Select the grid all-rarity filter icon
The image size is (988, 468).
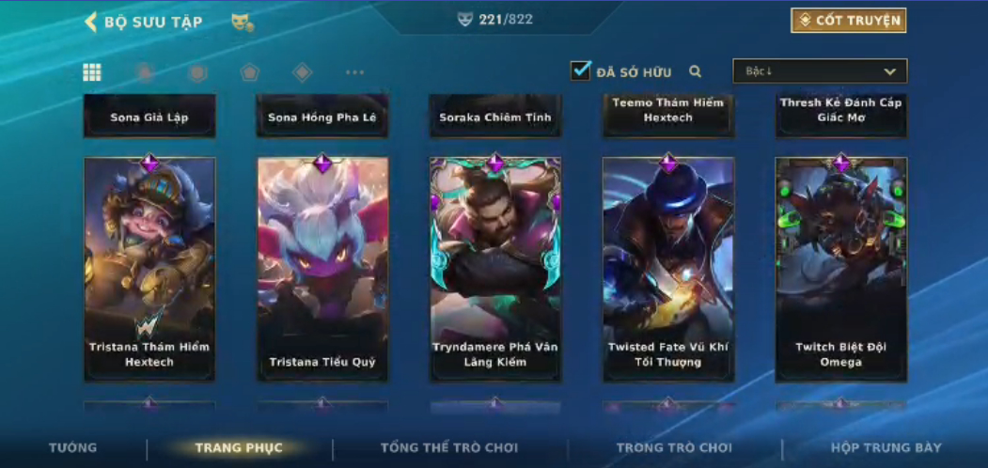coord(92,72)
